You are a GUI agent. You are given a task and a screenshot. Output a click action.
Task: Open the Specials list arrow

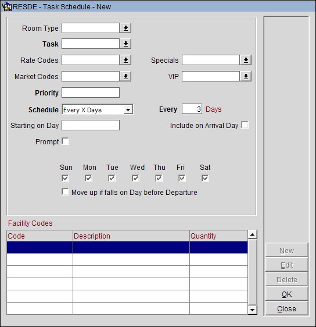click(x=246, y=60)
